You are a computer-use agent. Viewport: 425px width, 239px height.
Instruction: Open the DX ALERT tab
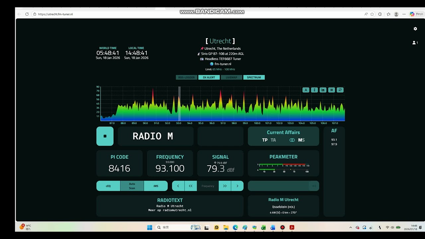pos(209,77)
